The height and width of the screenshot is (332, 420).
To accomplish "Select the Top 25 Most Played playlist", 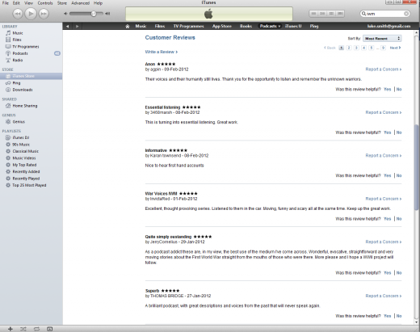I will [29, 185].
